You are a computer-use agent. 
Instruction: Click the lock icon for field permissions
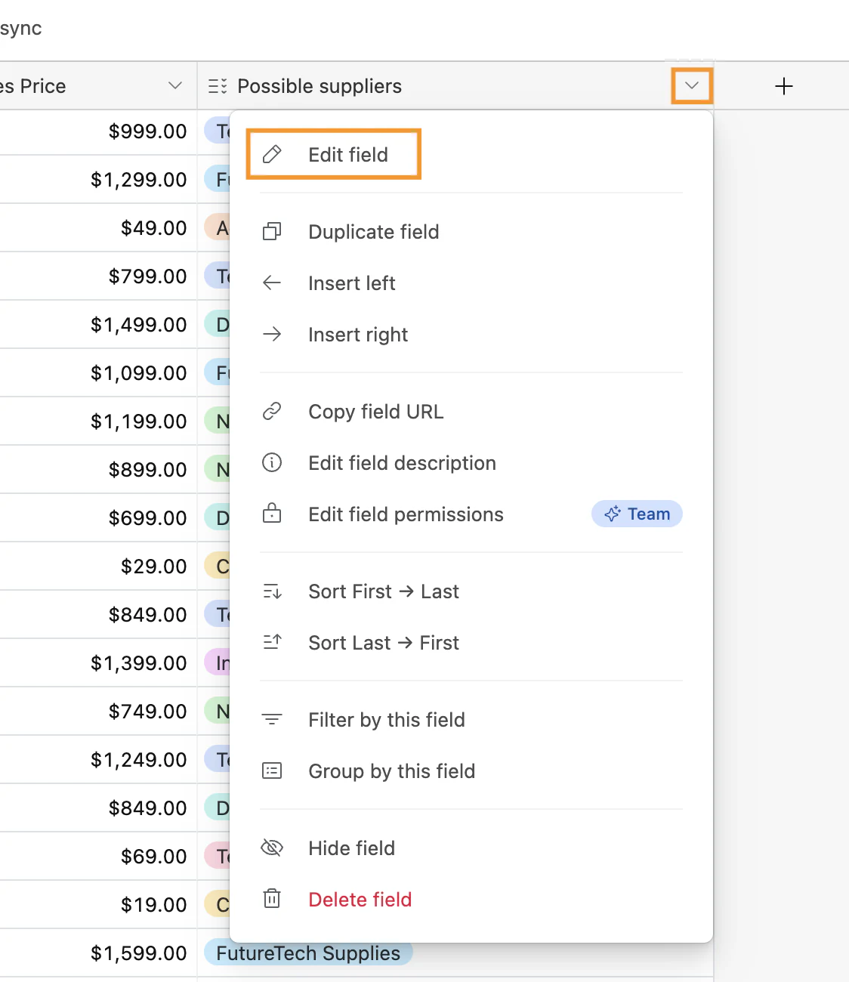click(272, 514)
